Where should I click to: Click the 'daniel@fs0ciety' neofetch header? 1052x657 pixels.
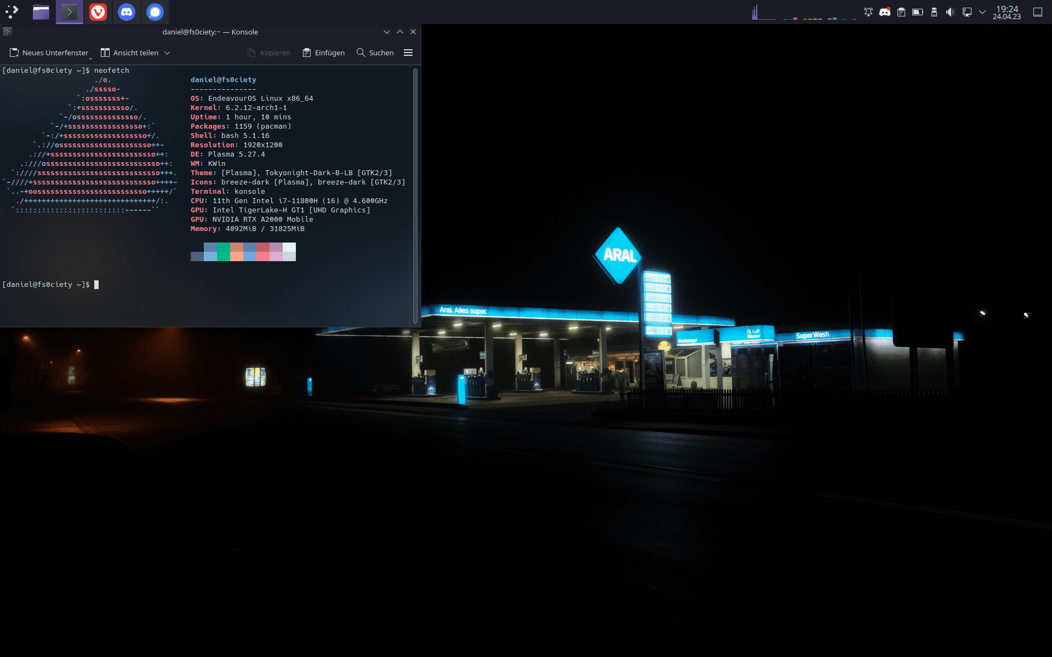[x=224, y=80]
